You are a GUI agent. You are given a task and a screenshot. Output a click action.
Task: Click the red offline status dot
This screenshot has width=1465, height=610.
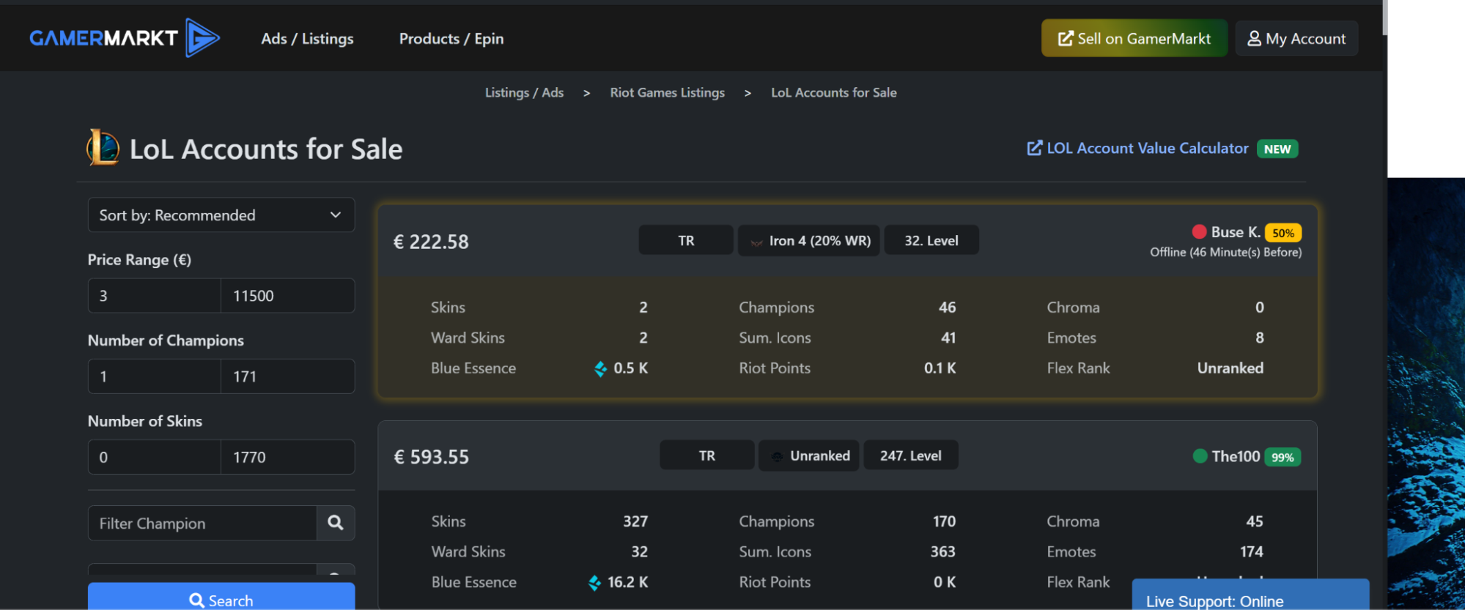click(x=1200, y=232)
